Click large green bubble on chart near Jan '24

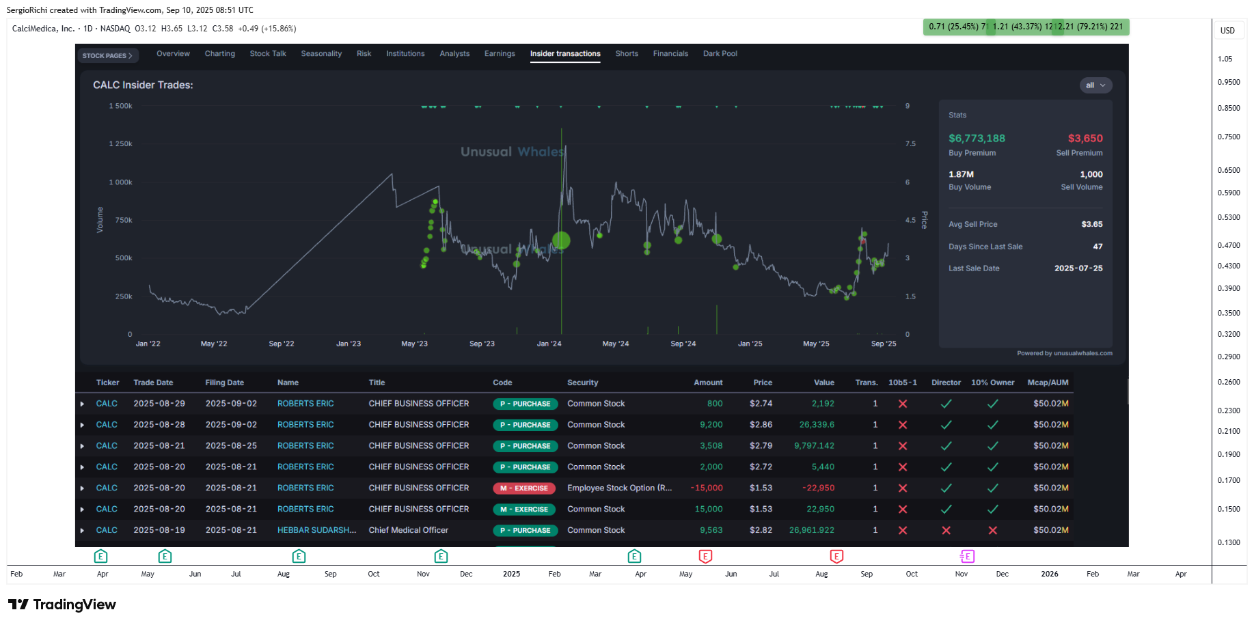pos(561,240)
